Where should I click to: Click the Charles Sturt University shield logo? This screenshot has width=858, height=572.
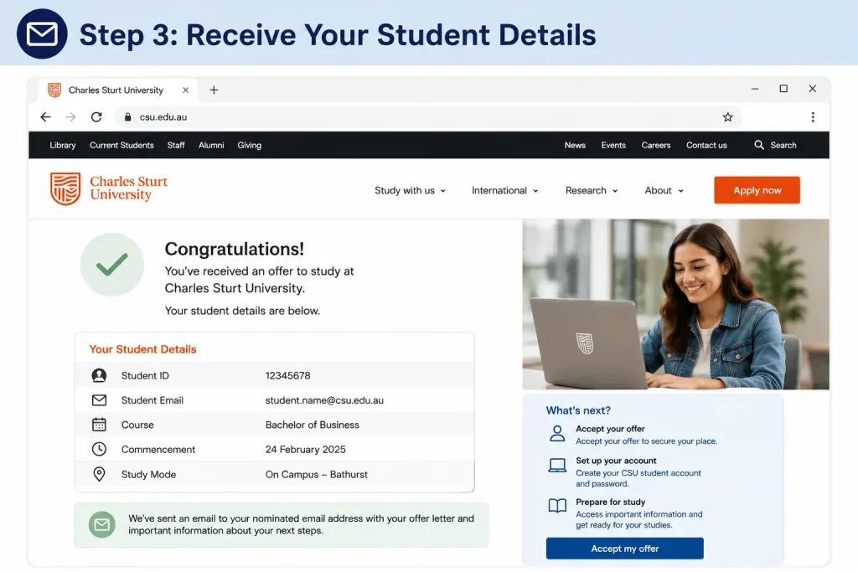(x=65, y=188)
